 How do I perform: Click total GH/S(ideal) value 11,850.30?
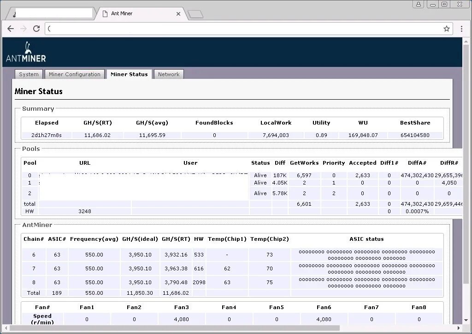click(140, 293)
